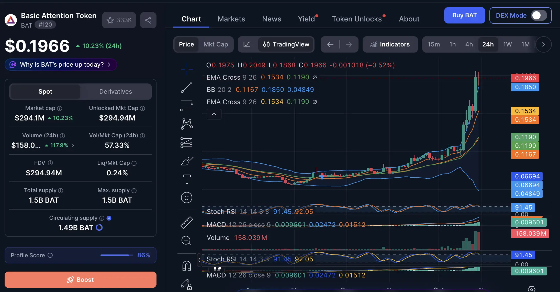
Task: Click the Profile Score progress bar
Action: (117, 255)
